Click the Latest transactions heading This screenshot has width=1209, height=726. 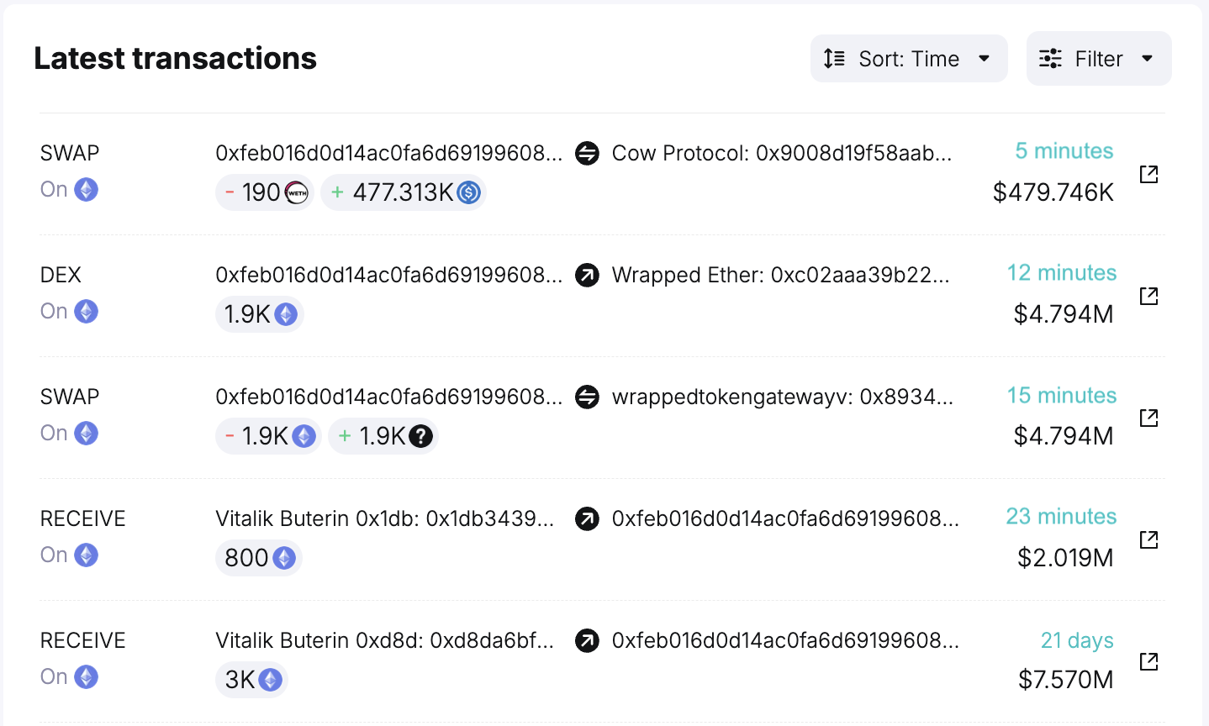[175, 58]
